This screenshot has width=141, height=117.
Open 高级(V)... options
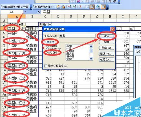coord(106,54)
